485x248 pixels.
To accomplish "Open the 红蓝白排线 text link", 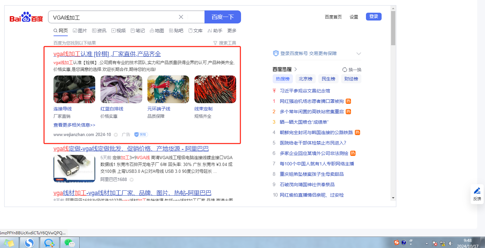I will pyautogui.click(x=112, y=109).
